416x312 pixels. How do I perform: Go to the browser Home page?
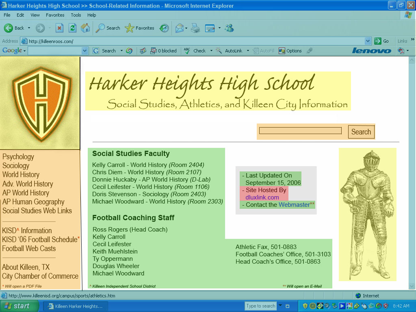pos(85,28)
